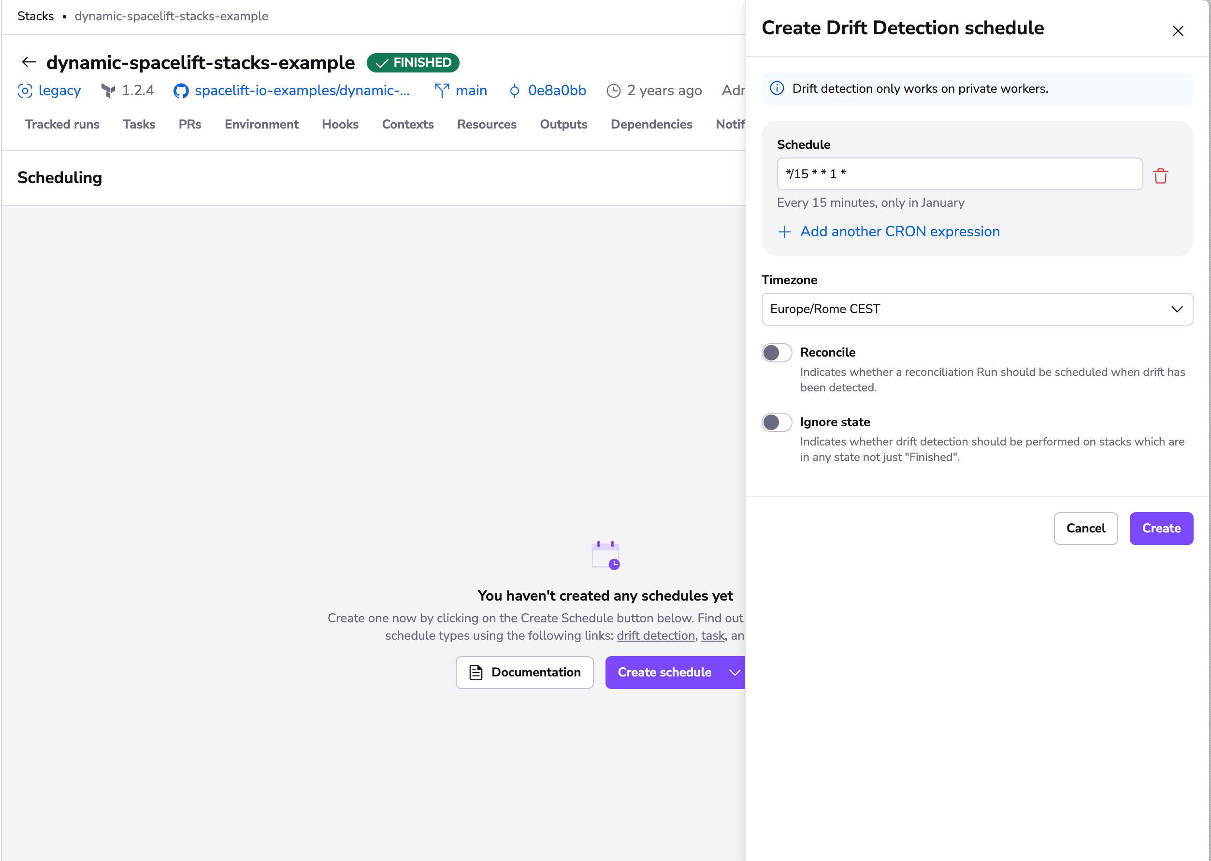This screenshot has width=1211, height=861.
Task: Open the Timezone dropdown showing Europe/Rome CEST
Action: pyautogui.click(x=977, y=309)
